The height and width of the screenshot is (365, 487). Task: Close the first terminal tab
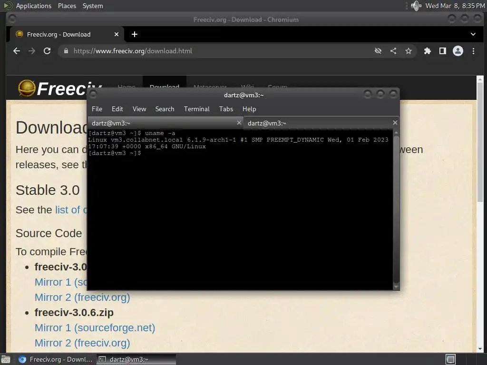(x=239, y=123)
